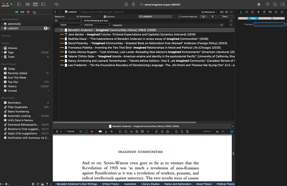Toggle two-page display icon in PDF toolbar
The width and height of the screenshot is (287, 186).
tap(232, 131)
